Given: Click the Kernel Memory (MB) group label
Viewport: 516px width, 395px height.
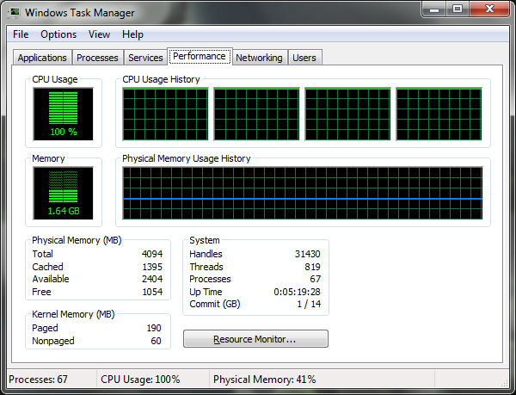Looking at the screenshot, I should pos(73,314).
